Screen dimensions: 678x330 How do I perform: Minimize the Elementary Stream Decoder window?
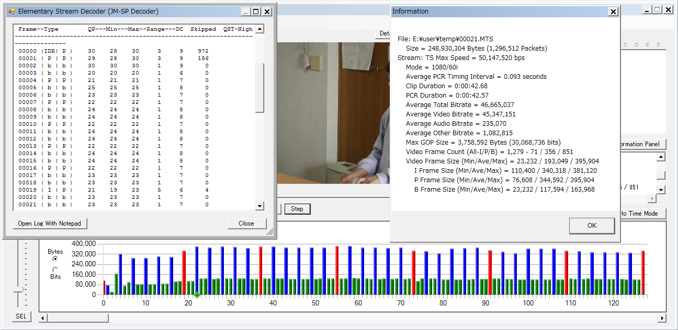(x=244, y=11)
